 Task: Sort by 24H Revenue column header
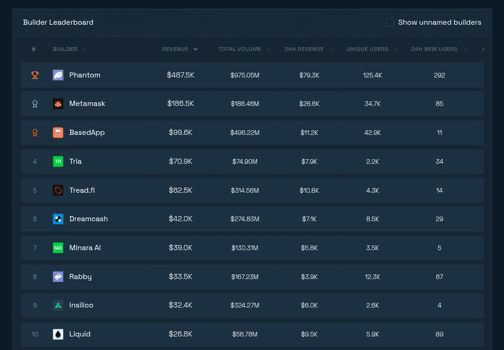304,49
